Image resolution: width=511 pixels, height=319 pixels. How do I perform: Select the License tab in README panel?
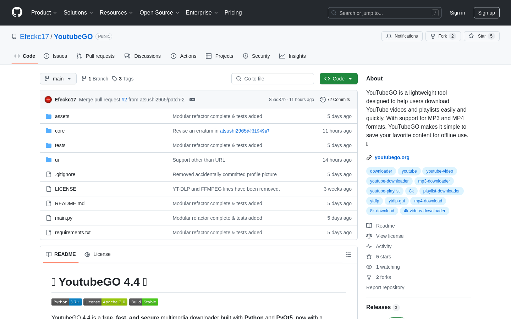[x=98, y=254]
